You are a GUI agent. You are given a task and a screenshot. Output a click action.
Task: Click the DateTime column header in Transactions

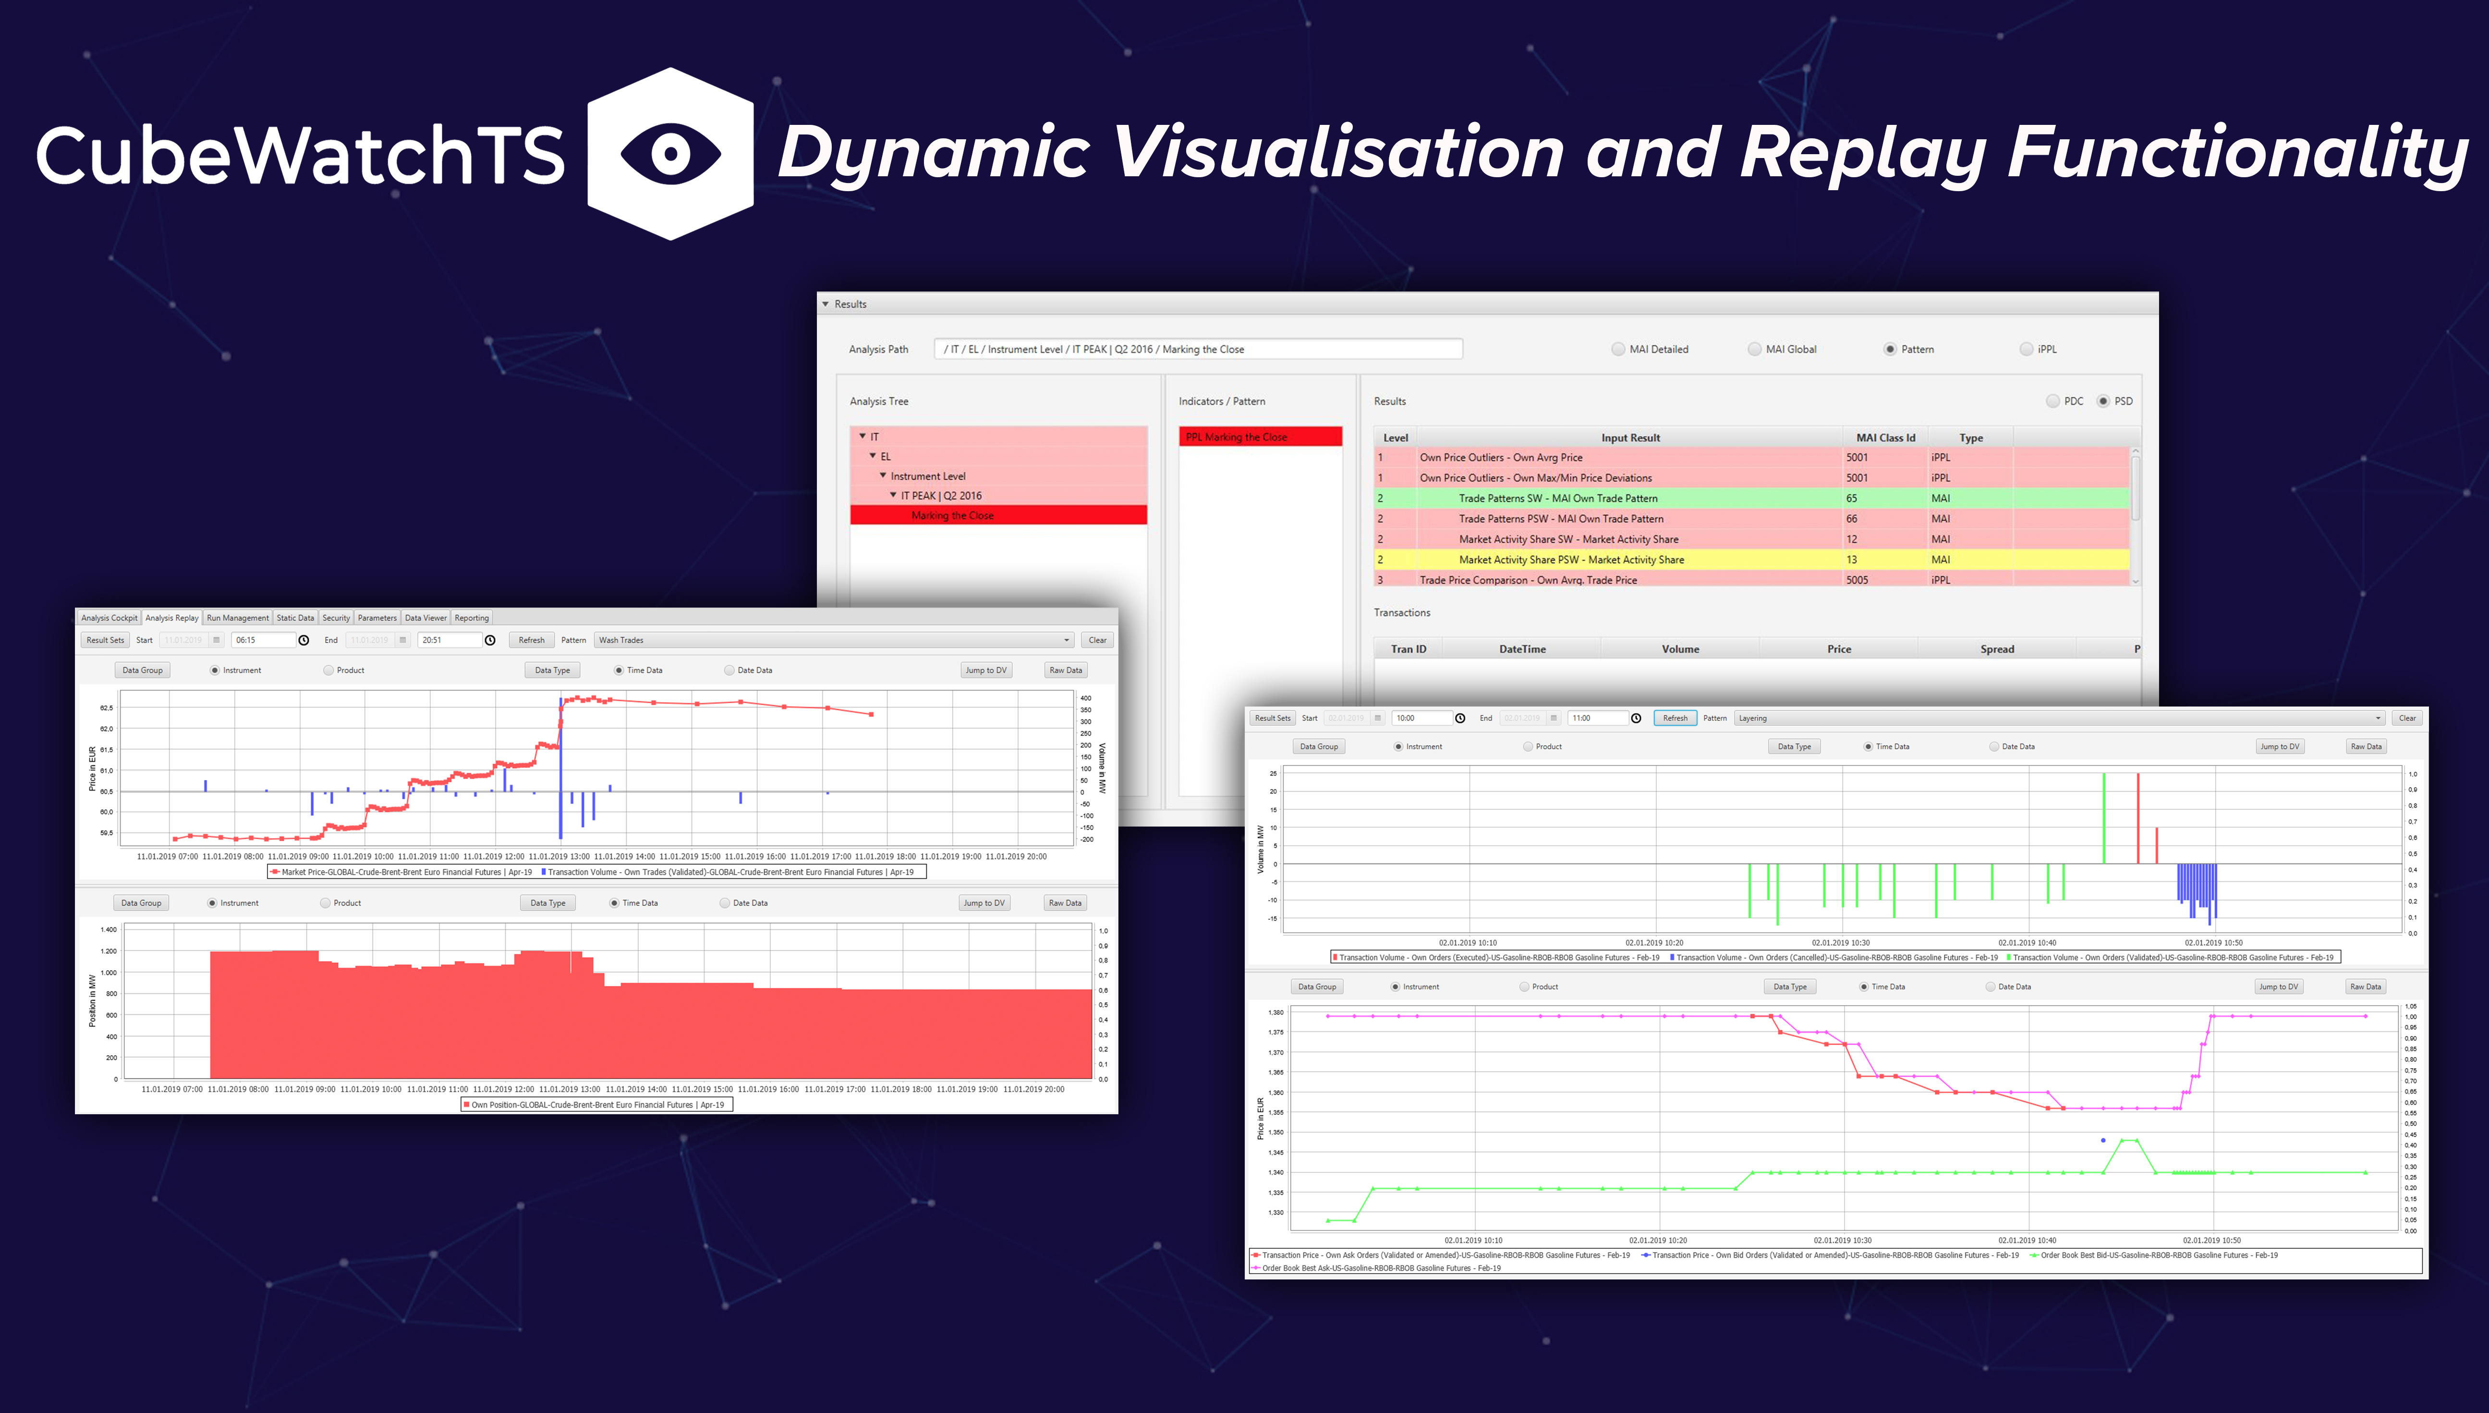pyautogui.click(x=1521, y=649)
